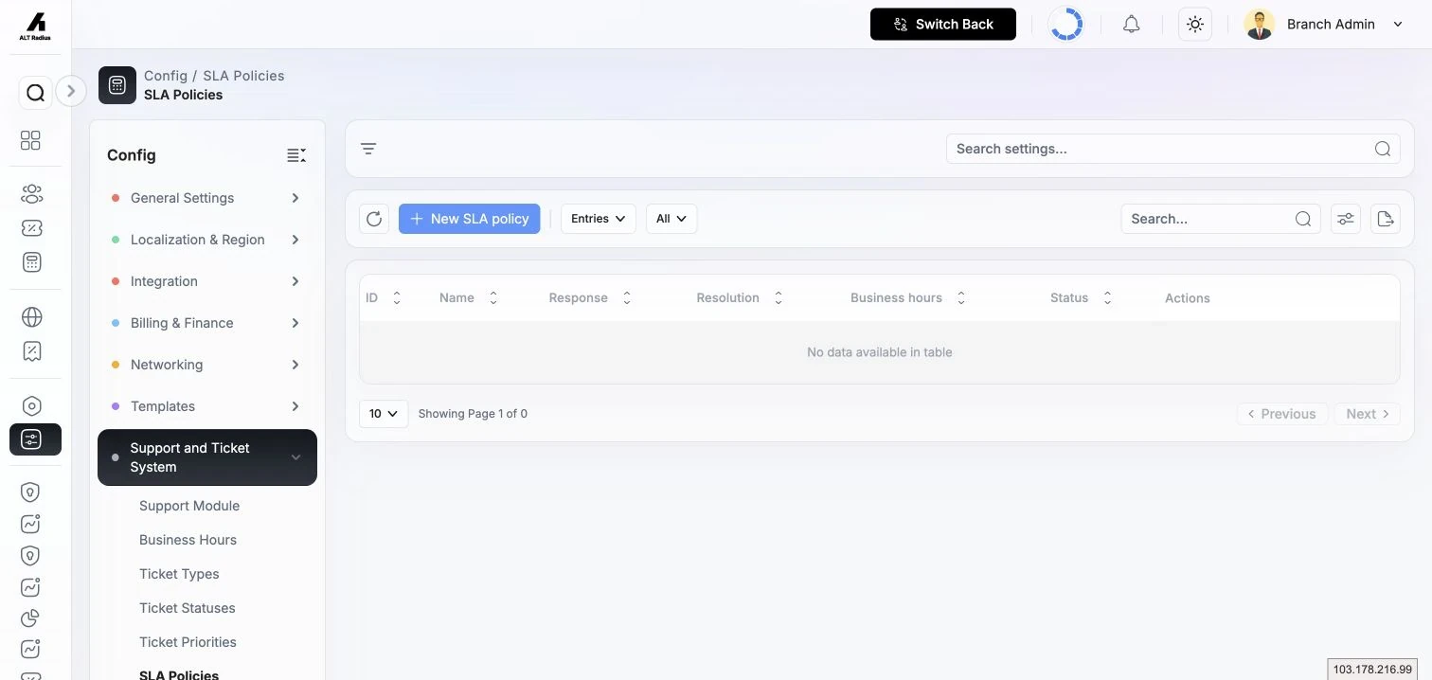Open the hexagon settings icon in sidebar
The image size is (1432, 680).
tap(31, 406)
